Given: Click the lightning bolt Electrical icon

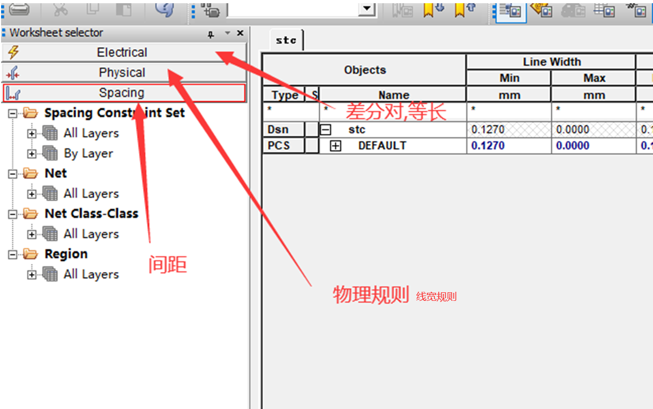Looking at the screenshot, I should pyautogui.click(x=13, y=52).
